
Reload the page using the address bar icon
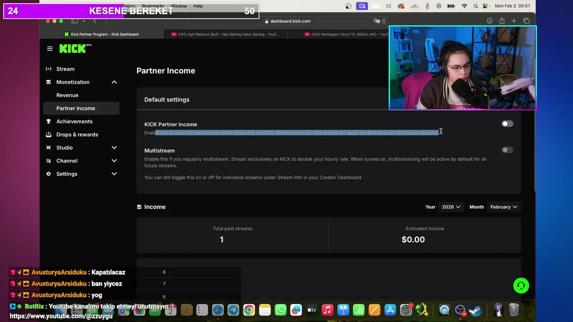pyautogui.click(x=384, y=21)
